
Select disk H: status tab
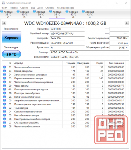coord(90,14)
